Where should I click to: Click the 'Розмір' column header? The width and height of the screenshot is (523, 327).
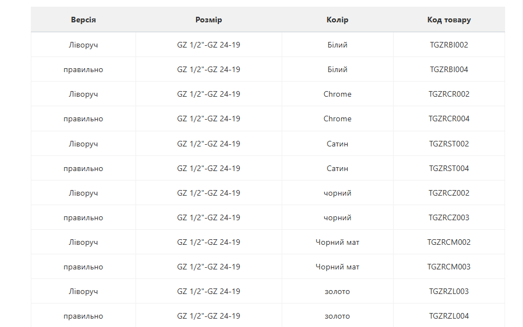click(209, 20)
